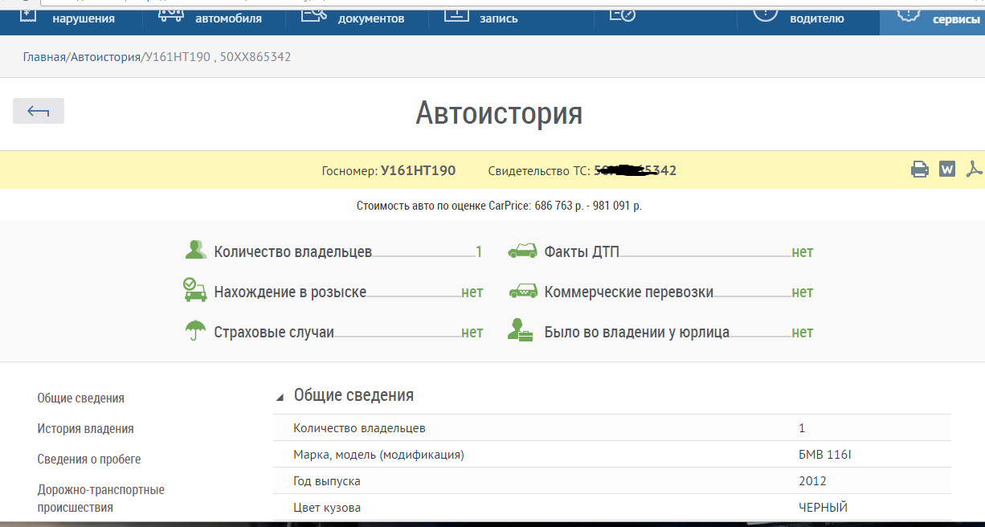Click the Факты ДТП crashed car icon

[x=522, y=251]
